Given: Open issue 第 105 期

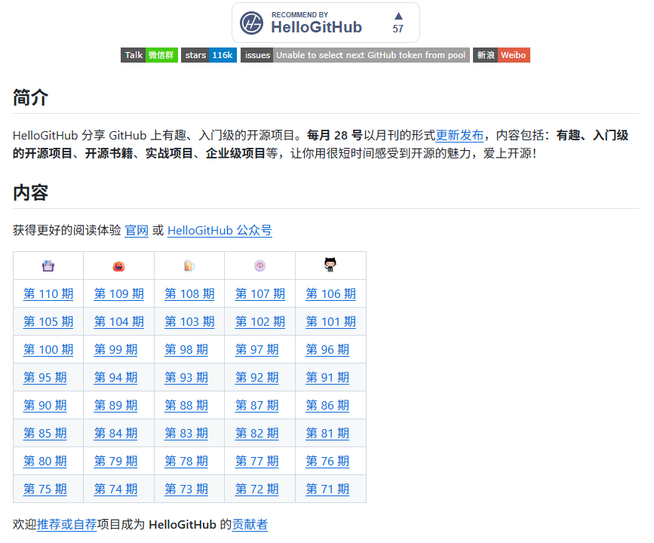Looking at the screenshot, I should (x=48, y=321).
